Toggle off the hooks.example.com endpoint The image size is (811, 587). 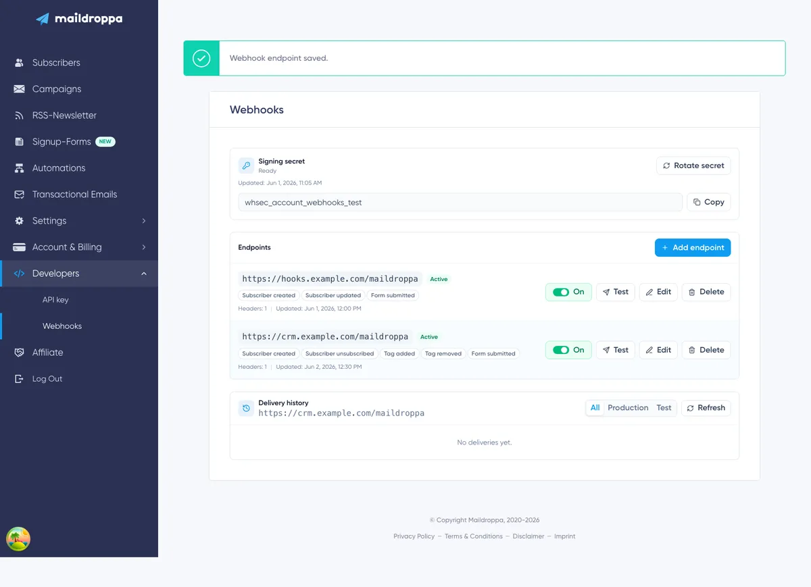tap(568, 292)
